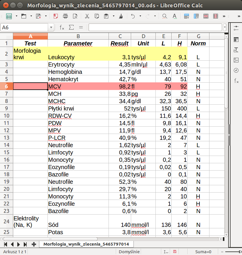
Task: Click the Spelling check icon
Action: pyautogui.click(x=175, y=16)
